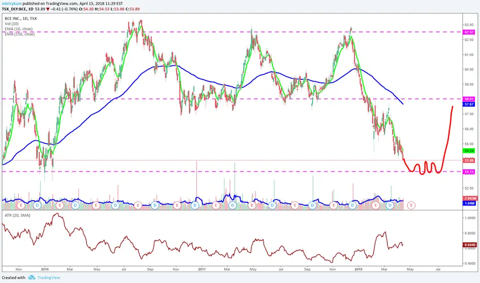Click the last dividend D marker, near March 2018
The height and width of the screenshot is (283, 480).
pos(390,205)
